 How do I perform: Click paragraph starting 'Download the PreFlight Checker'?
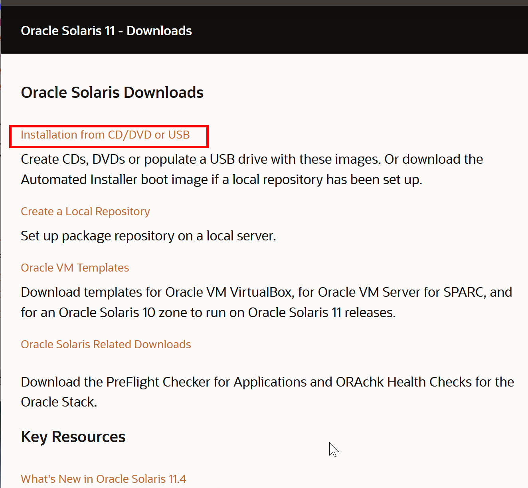267,392
